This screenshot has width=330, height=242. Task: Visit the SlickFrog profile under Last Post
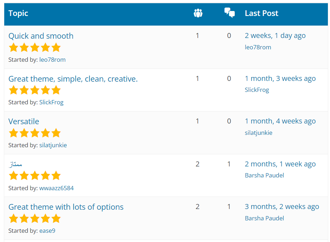click(x=257, y=90)
